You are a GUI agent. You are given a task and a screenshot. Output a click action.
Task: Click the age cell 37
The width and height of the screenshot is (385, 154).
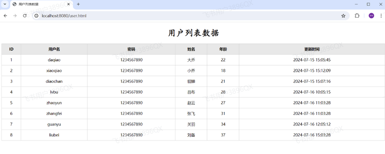click(223, 135)
